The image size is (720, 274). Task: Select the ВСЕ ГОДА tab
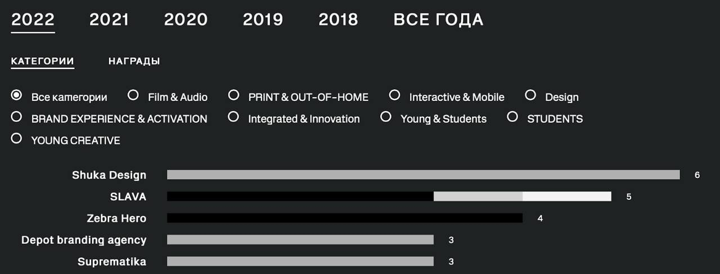(x=438, y=20)
